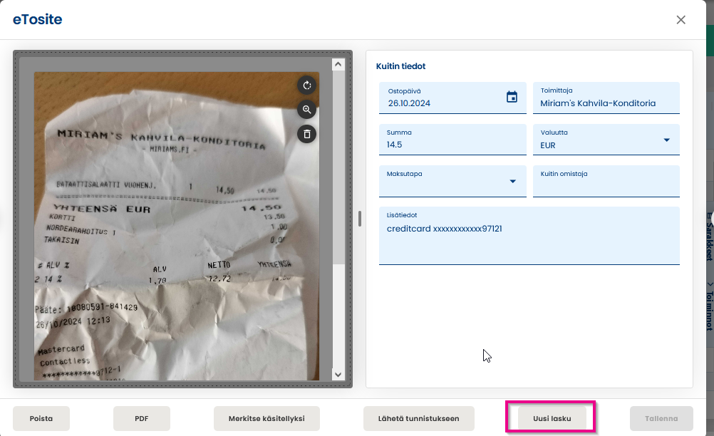The image size is (714, 436).
Task: Open the calendar date picker for Ostopäivä
Action: [512, 96]
